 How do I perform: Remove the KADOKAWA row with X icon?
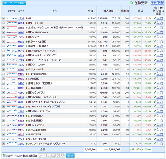click(x=3, y=32)
